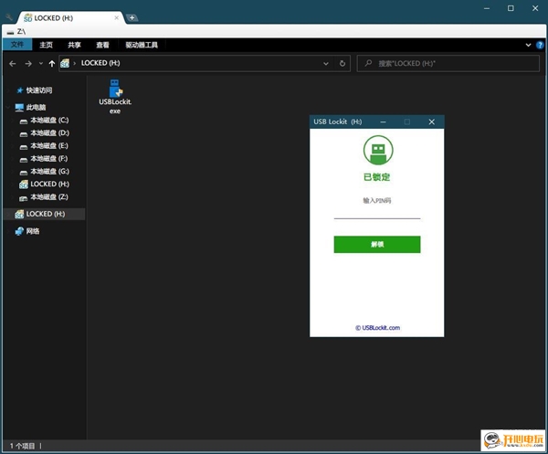Refresh the LOCKED (H:) folder

coord(342,64)
